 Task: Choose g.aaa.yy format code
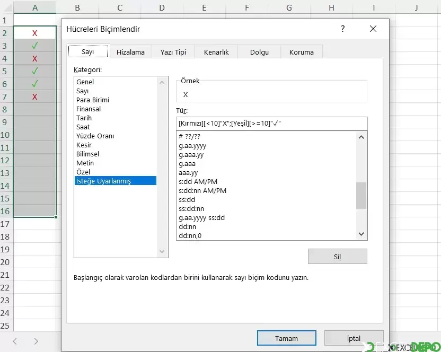[x=266, y=154]
